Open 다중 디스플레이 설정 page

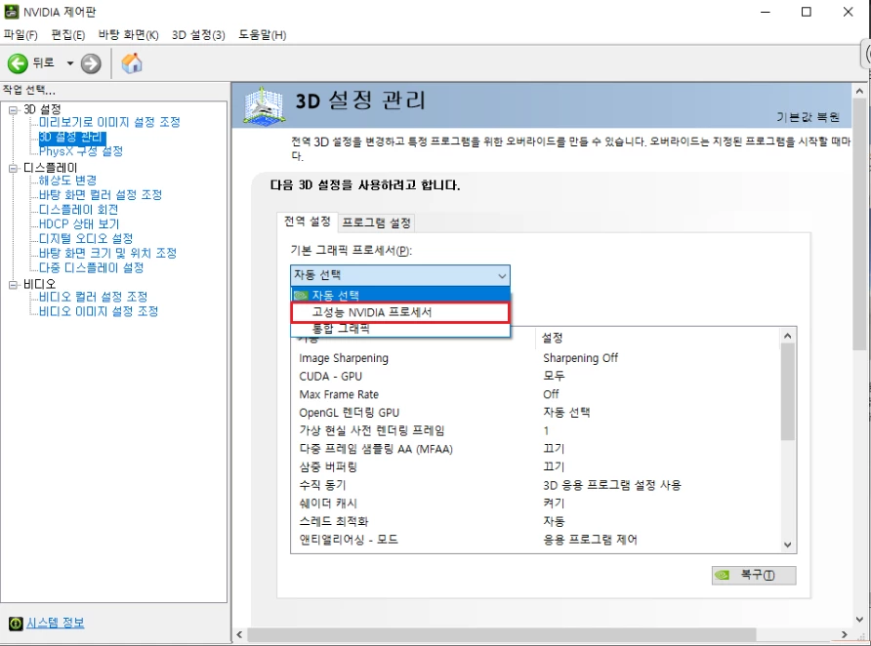pyautogui.click(x=92, y=267)
